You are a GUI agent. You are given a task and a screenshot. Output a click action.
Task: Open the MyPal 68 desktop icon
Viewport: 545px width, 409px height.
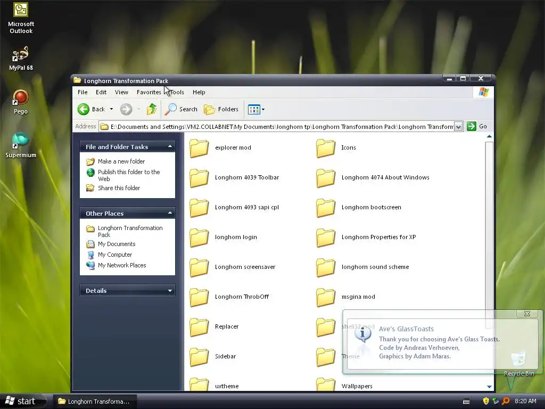(21, 58)
